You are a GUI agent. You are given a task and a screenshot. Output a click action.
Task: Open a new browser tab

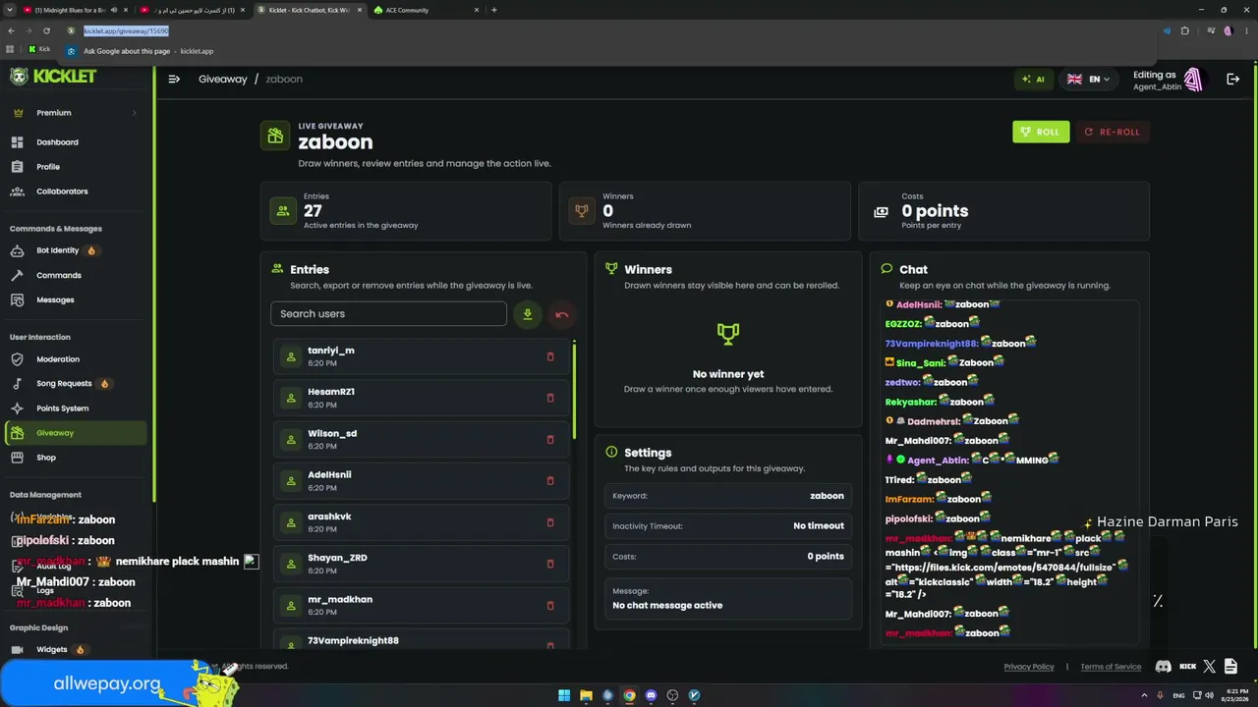tap(493, 10)
